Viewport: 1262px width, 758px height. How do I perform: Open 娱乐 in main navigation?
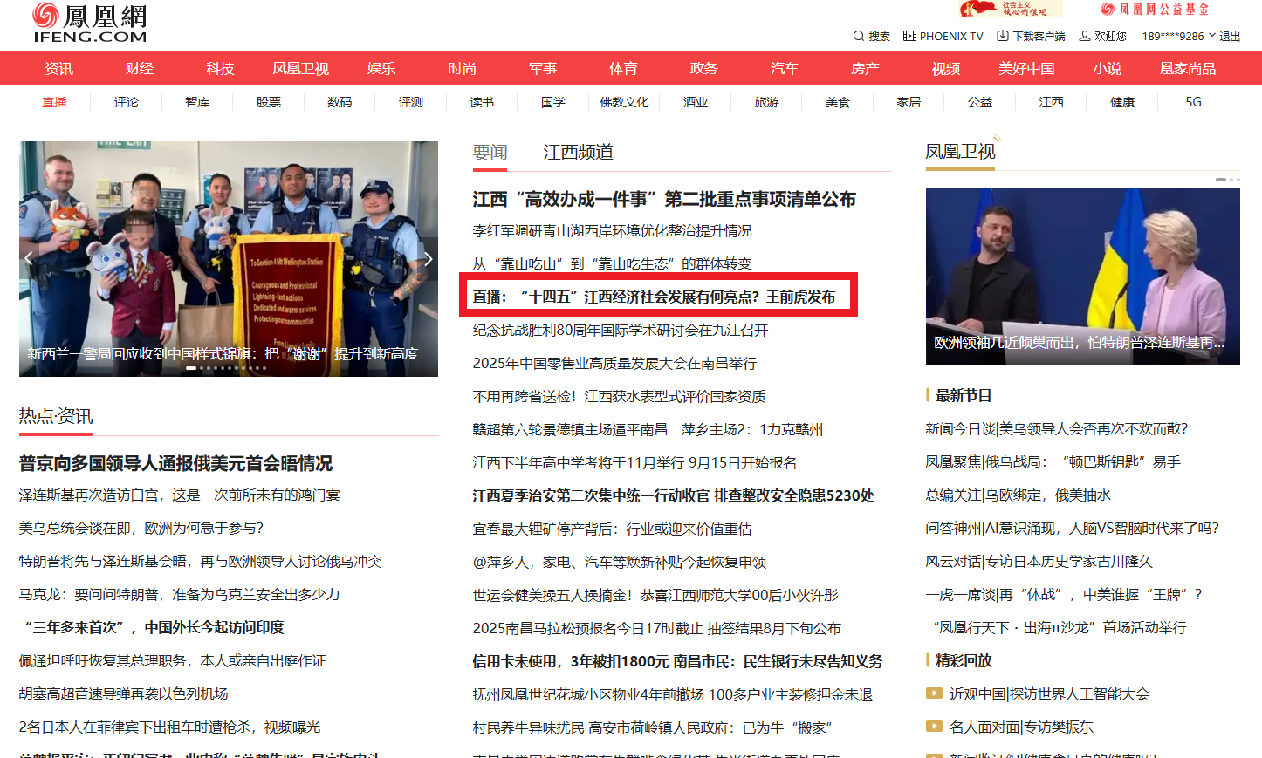pyautogui.click(x=381, y=68)
